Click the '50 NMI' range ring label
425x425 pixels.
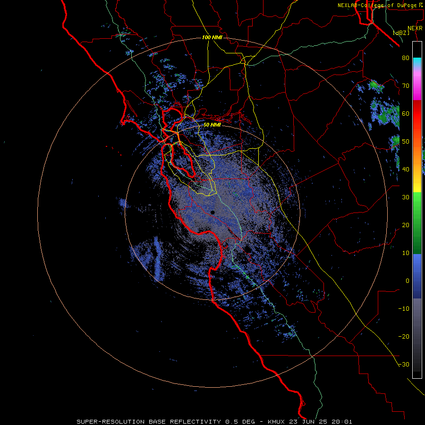(x=212, y=125)
